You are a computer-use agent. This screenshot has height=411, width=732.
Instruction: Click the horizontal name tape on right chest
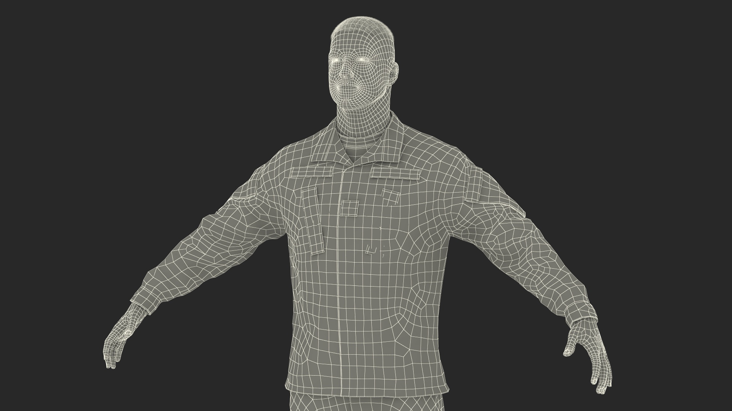tap(395, 174)
